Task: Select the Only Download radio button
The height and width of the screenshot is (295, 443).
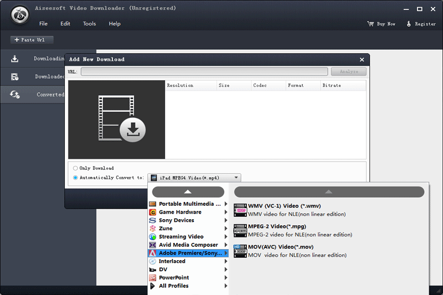Action: tap(75, 168)
